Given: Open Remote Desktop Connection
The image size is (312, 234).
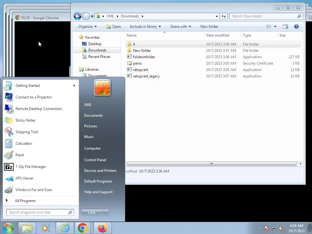Looking at the screenshot, I should coord(41,109).
